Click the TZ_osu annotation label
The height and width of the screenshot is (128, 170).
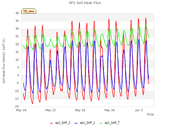[29, 11]
